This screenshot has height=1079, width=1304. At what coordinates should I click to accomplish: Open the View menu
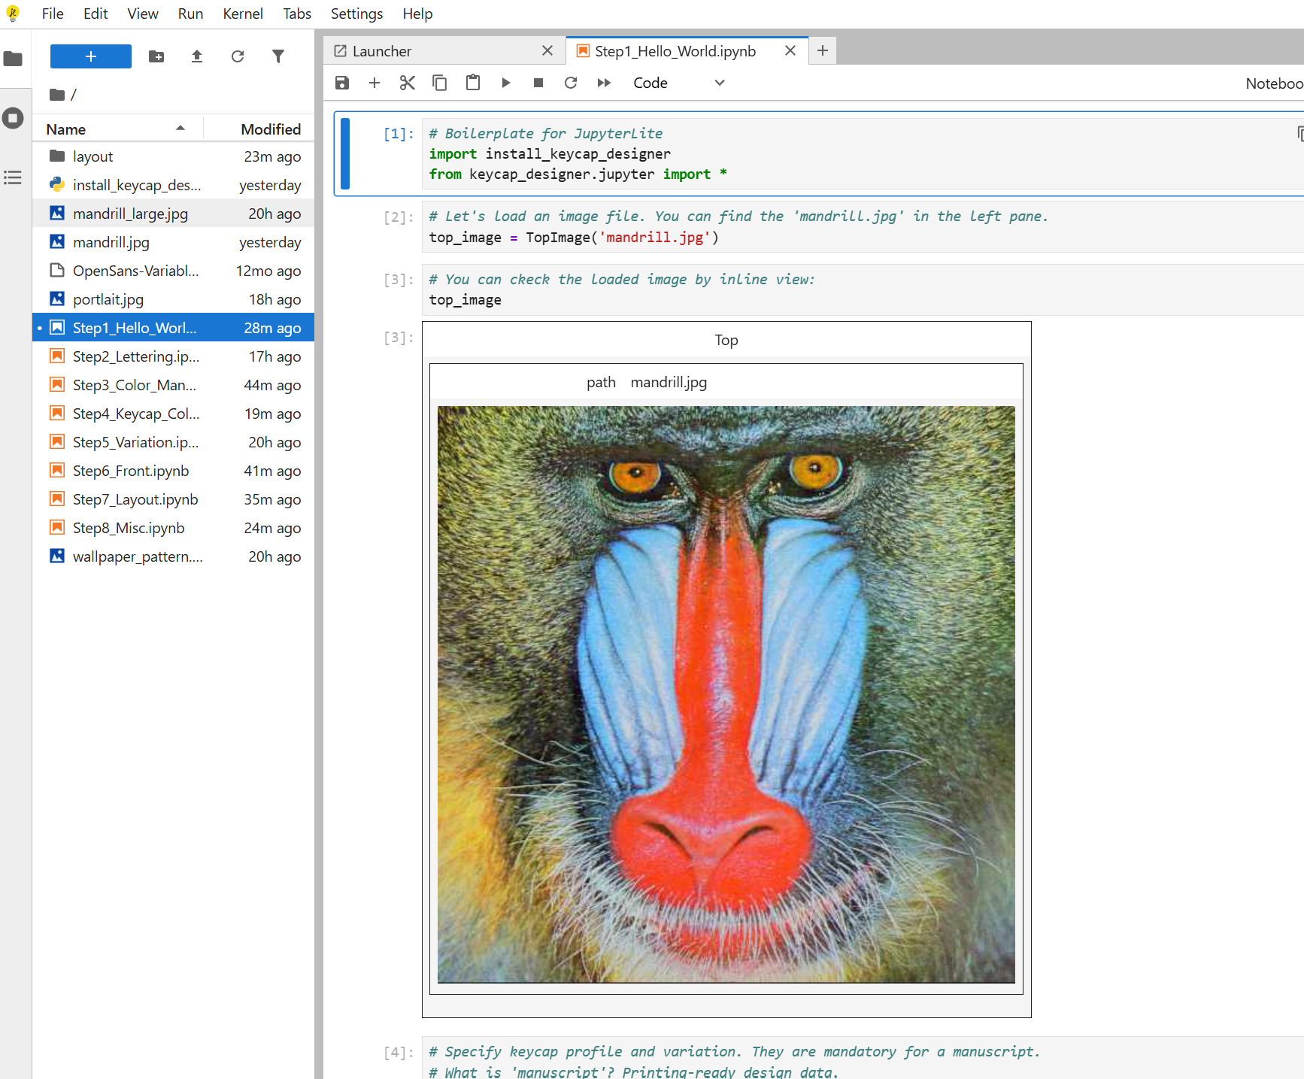(143, 14)
